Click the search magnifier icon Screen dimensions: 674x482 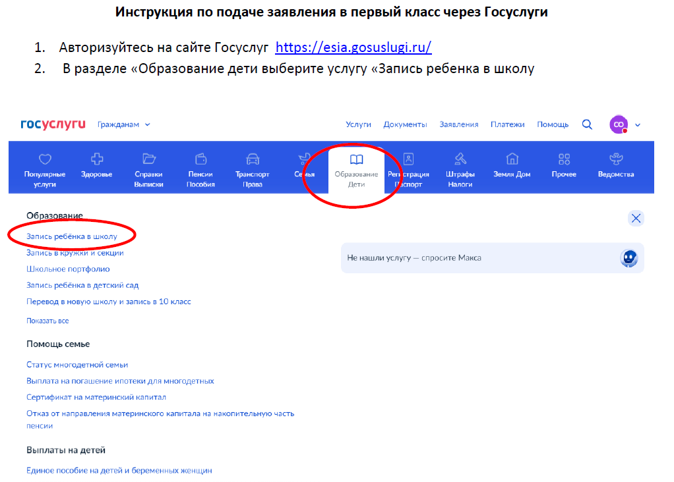tap(587, 124)
